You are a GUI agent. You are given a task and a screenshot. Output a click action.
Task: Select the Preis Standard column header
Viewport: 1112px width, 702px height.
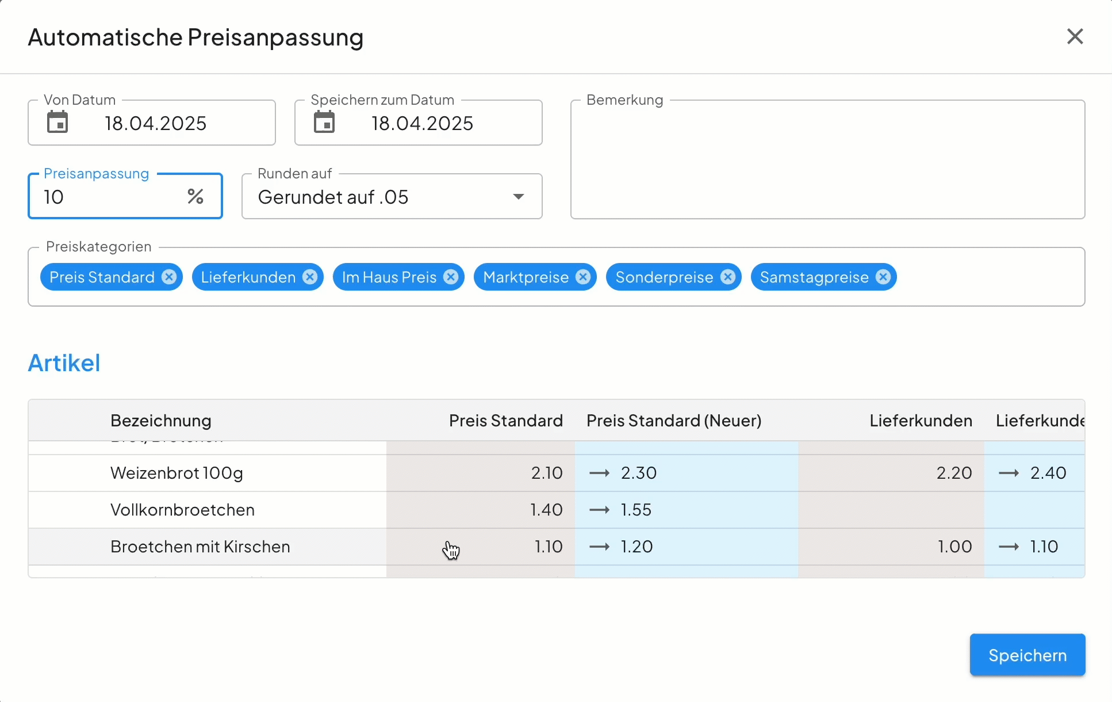click(x=505, y=421)
